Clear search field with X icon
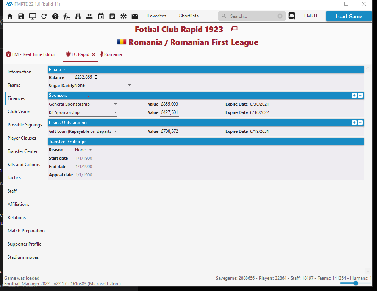Screen dimensions: 377x291 (280, 16)
